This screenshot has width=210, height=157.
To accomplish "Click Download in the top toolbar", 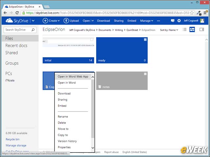I will point(104,21).
